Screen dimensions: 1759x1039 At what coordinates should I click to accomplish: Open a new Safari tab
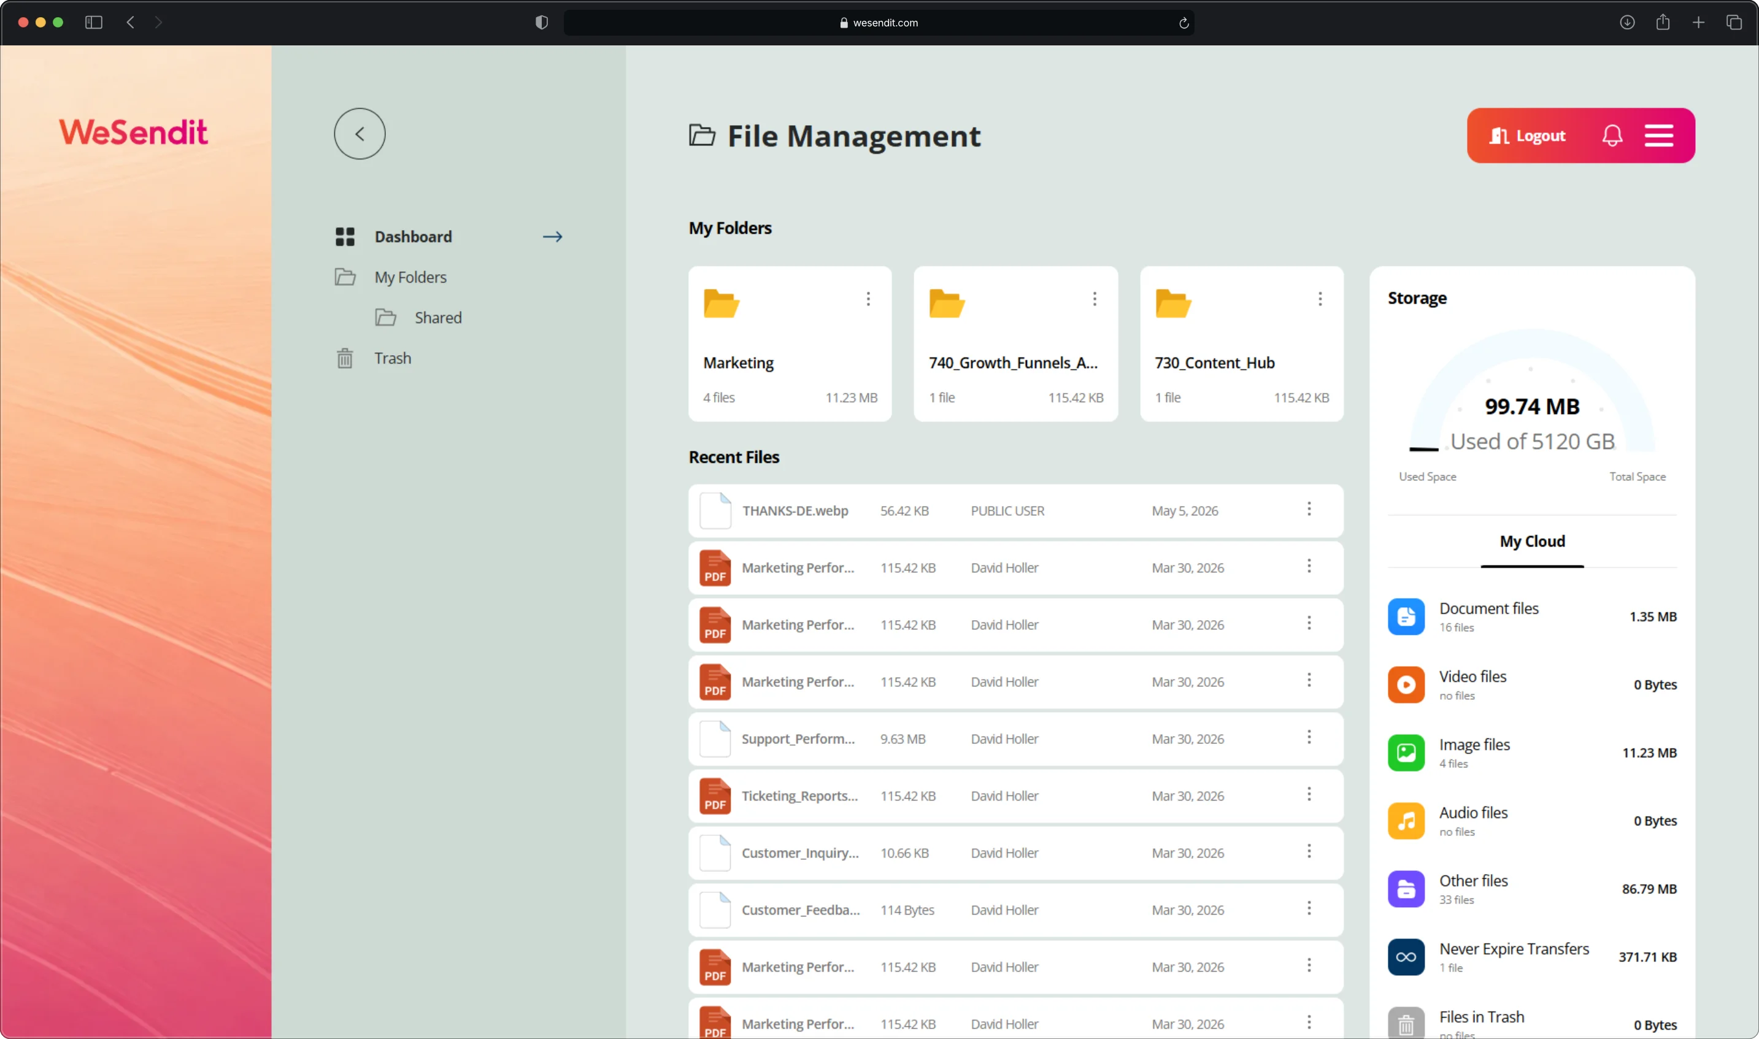click(1698, 23)
